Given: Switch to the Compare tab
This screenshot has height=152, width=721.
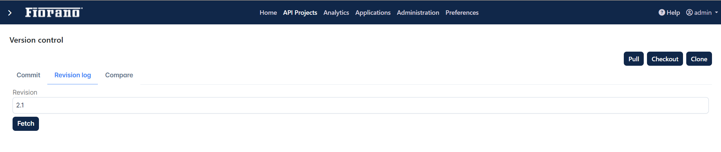Looking at the screenshot, I should [x=119, y=75].
